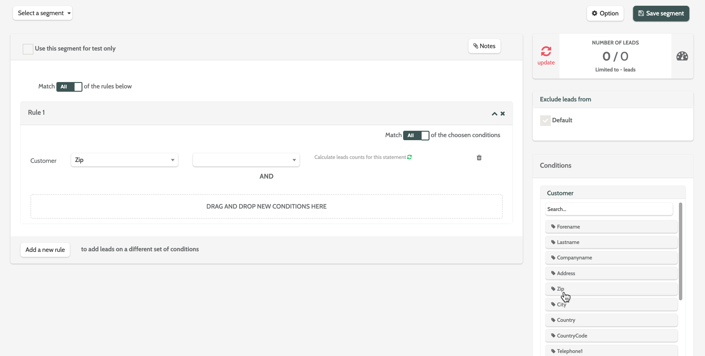Click the Save segment button
This screenshot has height=356, width=705.
[661, 13]
